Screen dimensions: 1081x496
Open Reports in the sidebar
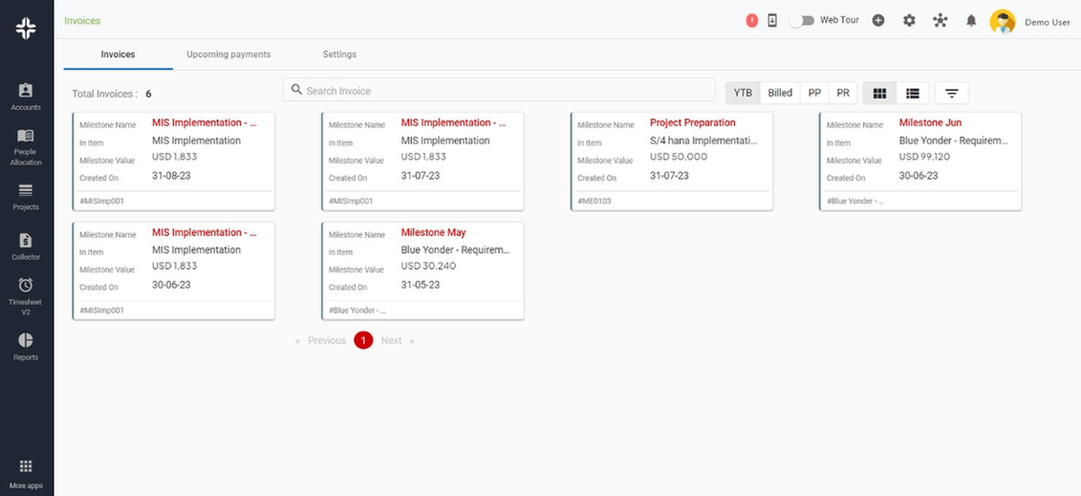25,347
